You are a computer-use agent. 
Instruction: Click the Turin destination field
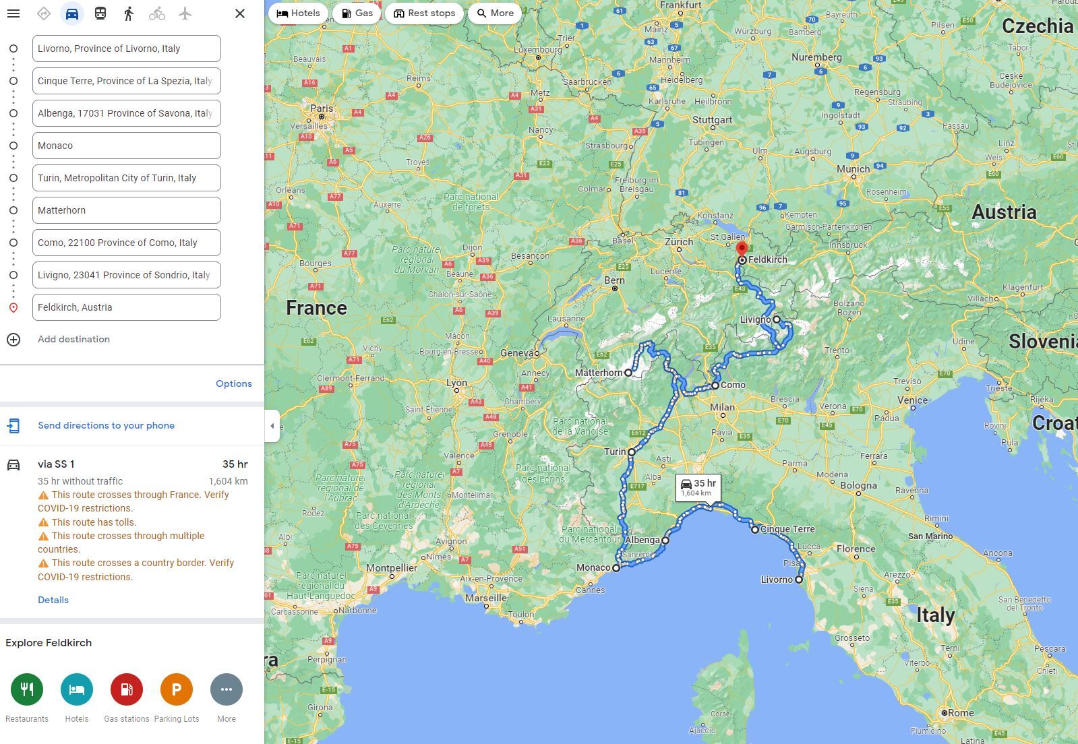(127, 178)
